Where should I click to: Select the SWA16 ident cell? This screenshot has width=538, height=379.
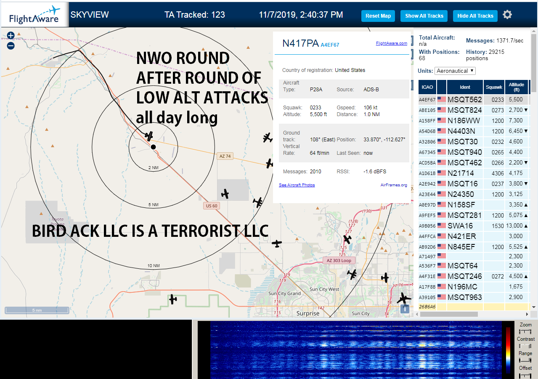click(465, 226)
